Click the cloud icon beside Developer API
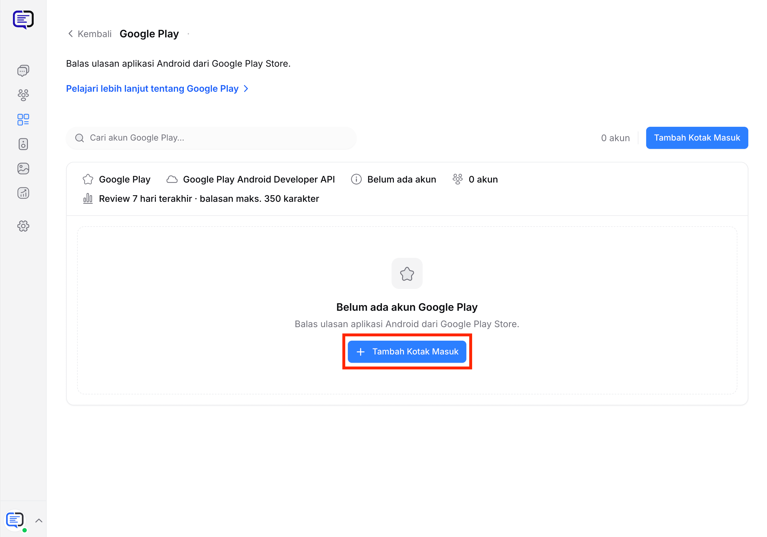 pyautogui.click(x=172, y=179)
